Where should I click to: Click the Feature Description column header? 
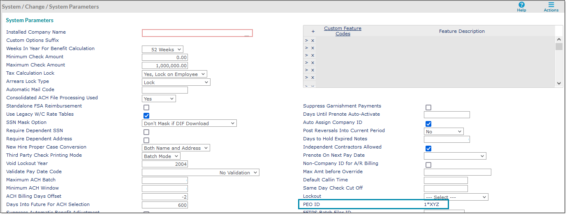(x=462, y=31)
